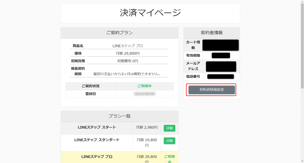Click the scrollbar up arrow
Image resolution: width=304 pixels, height=163 pixels.
tap(302, 1)
